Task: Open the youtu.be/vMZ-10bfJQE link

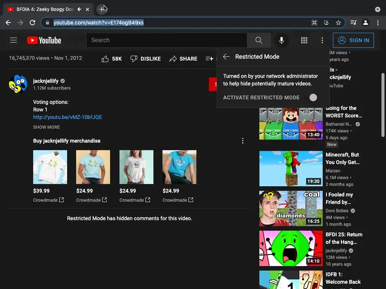Action: 67,117
